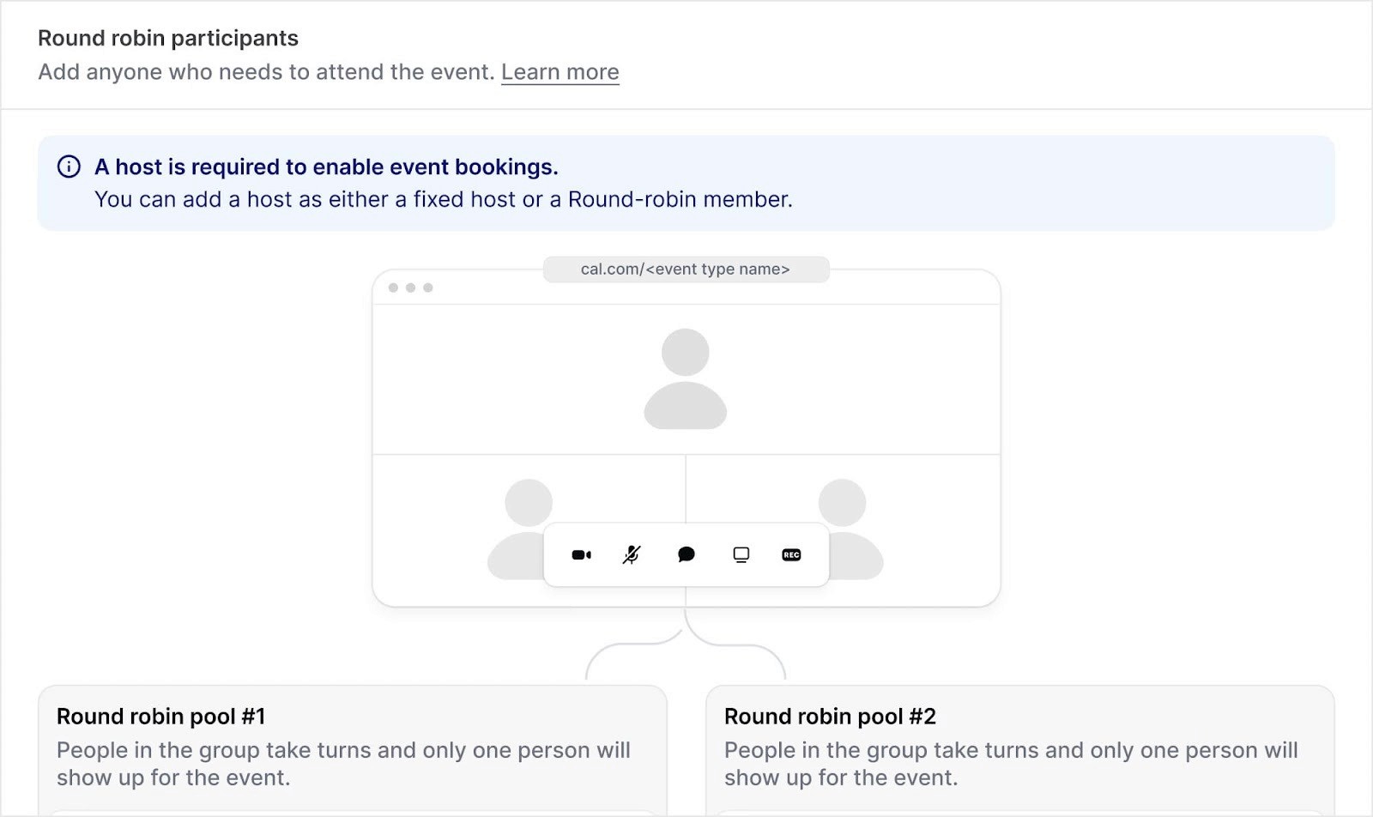The image size is (1373, 817).
Task: Click the Round robin pool #2 heading text
Action: coord(829,716)
